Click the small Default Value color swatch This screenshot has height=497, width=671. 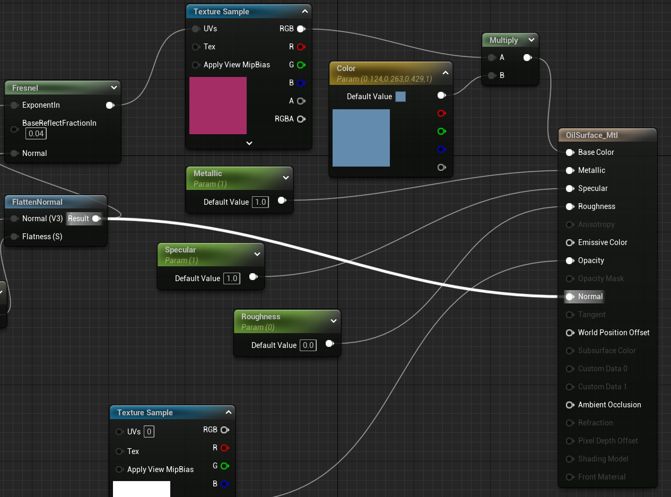pyautogui.click(x=400, y=97)
